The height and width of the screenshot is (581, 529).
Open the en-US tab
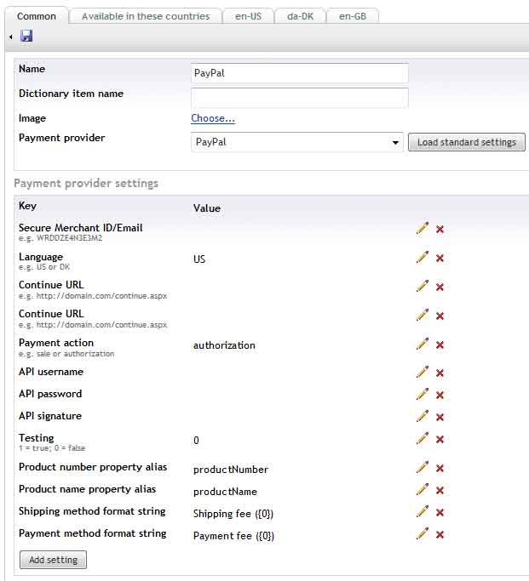[248, 16]
